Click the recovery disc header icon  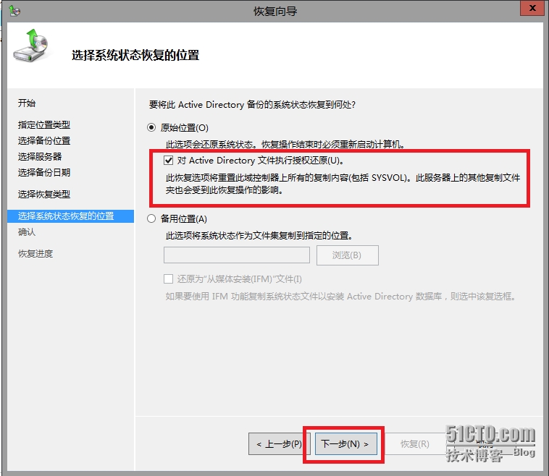coord(31,46)
